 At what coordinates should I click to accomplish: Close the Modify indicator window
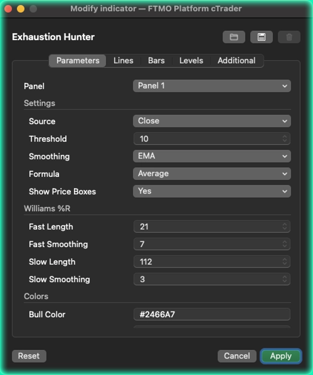(8, 9)
